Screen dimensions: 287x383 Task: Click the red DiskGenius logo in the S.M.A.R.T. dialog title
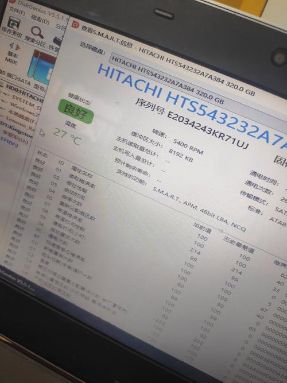[x=75, y=25]
